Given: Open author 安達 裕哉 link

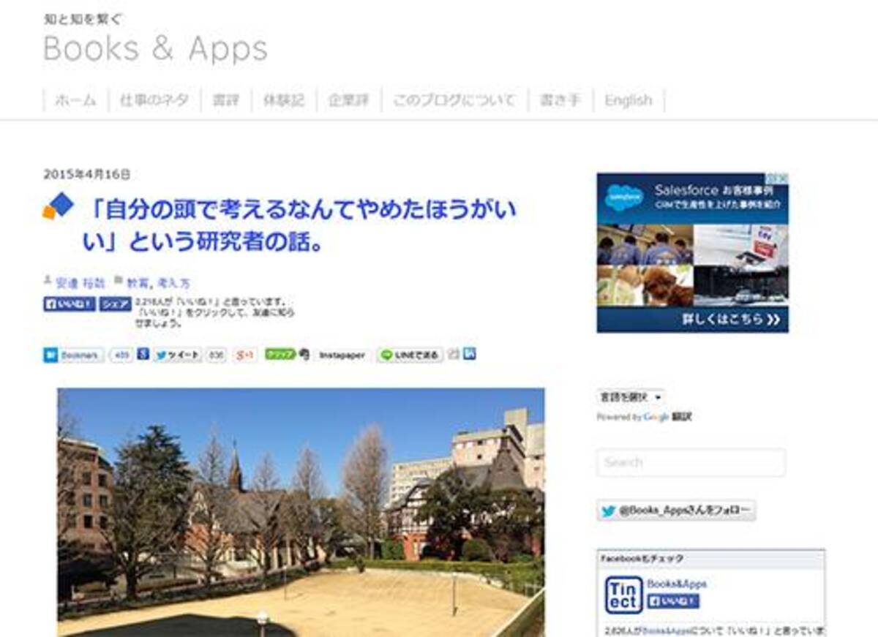Looking at the screenshot, I should pos(80,283).
